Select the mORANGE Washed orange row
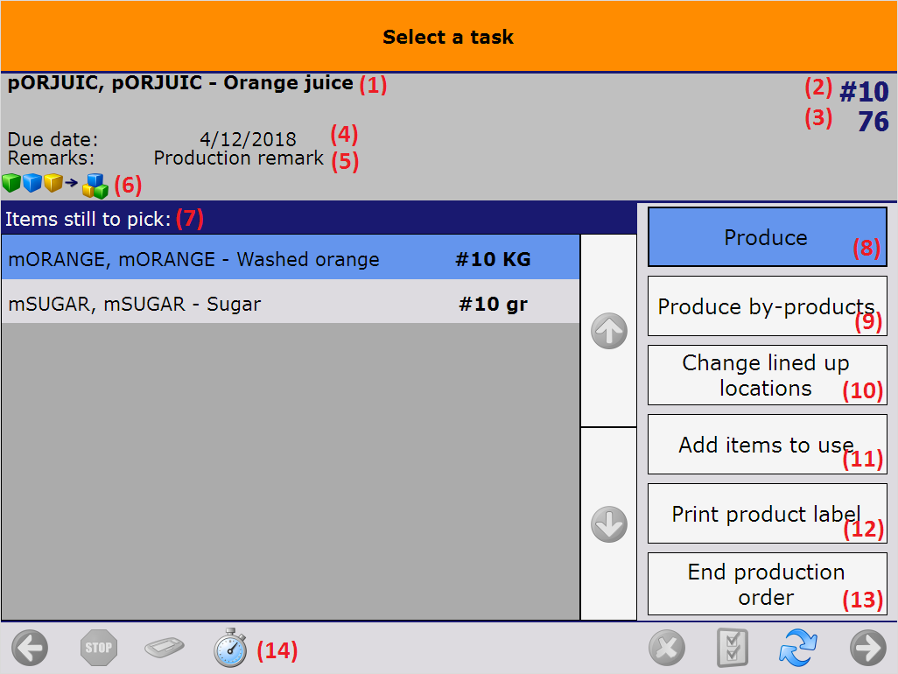Screen dimensions: 898x674 coord(289,257)
